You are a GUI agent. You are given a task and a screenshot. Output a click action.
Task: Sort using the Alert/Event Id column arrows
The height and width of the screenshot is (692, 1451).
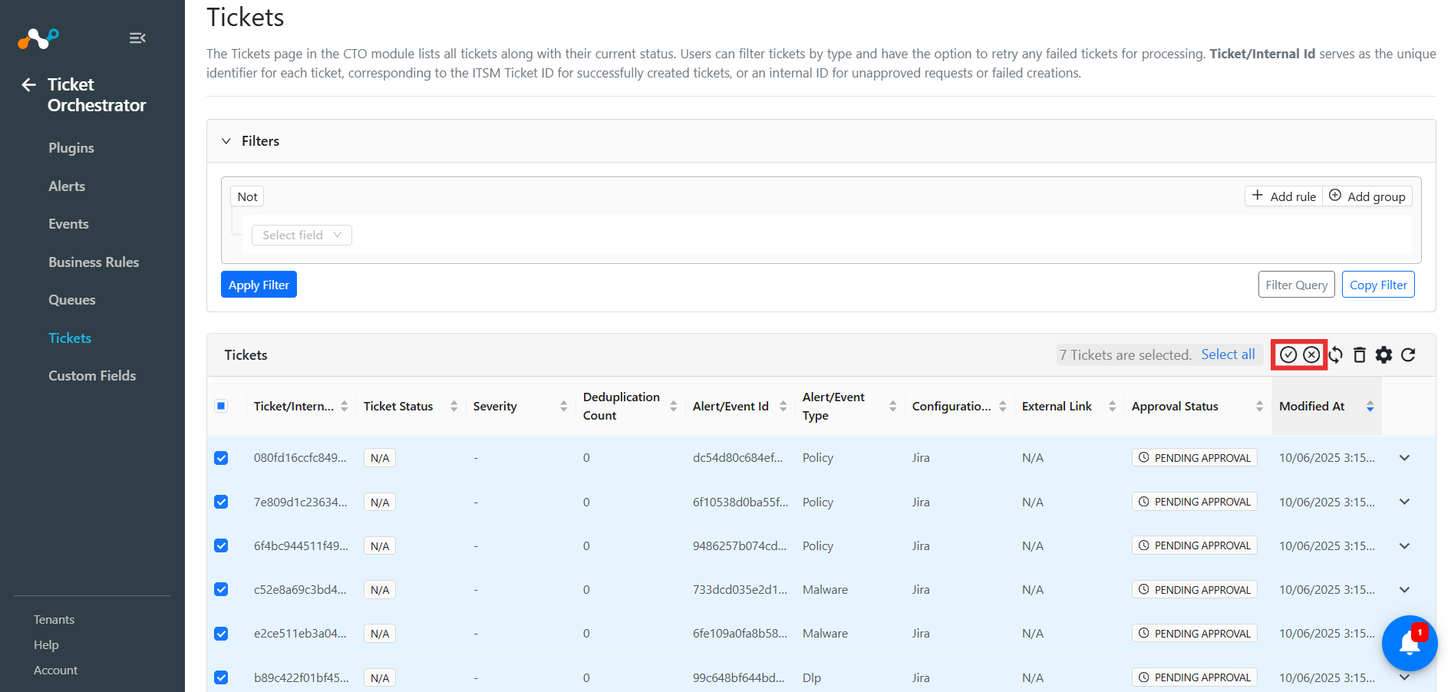(783, 407)
